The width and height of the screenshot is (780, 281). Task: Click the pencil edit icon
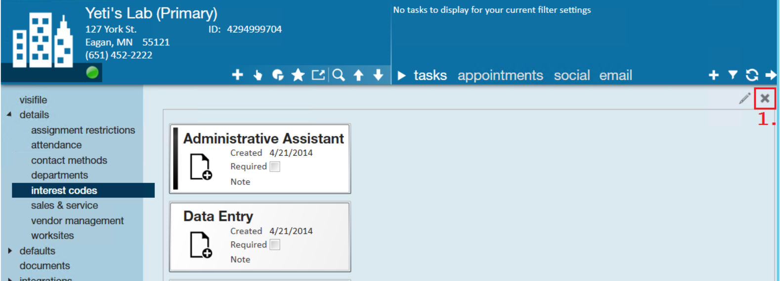pyautogui.click(x=744, y=98)
